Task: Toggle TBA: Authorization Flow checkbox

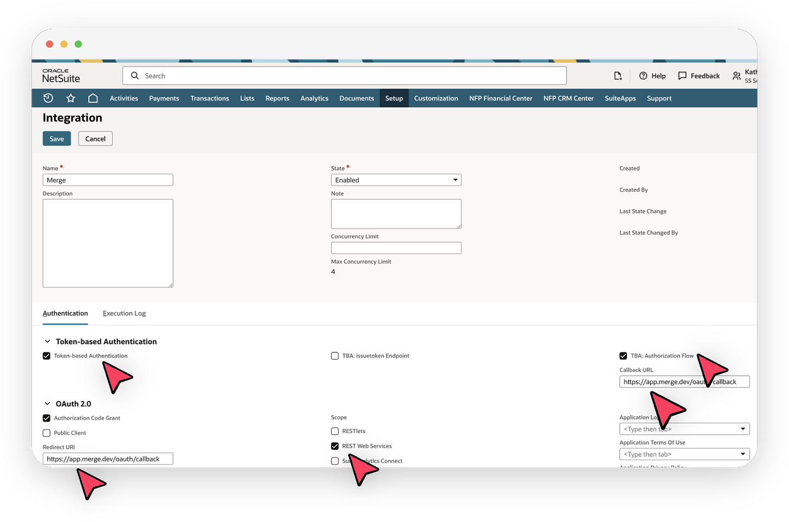Action: point(623,356)
